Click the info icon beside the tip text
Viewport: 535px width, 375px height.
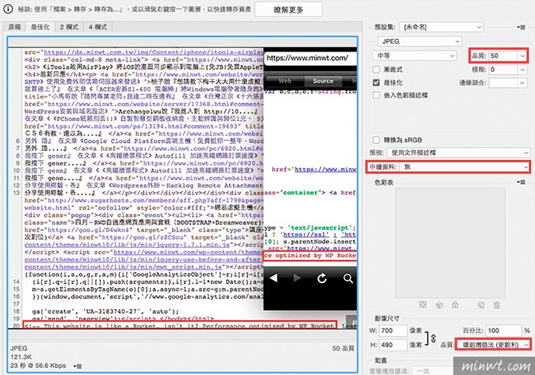pos(8,9)
